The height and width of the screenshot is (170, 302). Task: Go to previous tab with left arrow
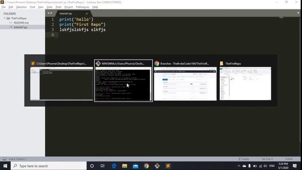(49, 13)
